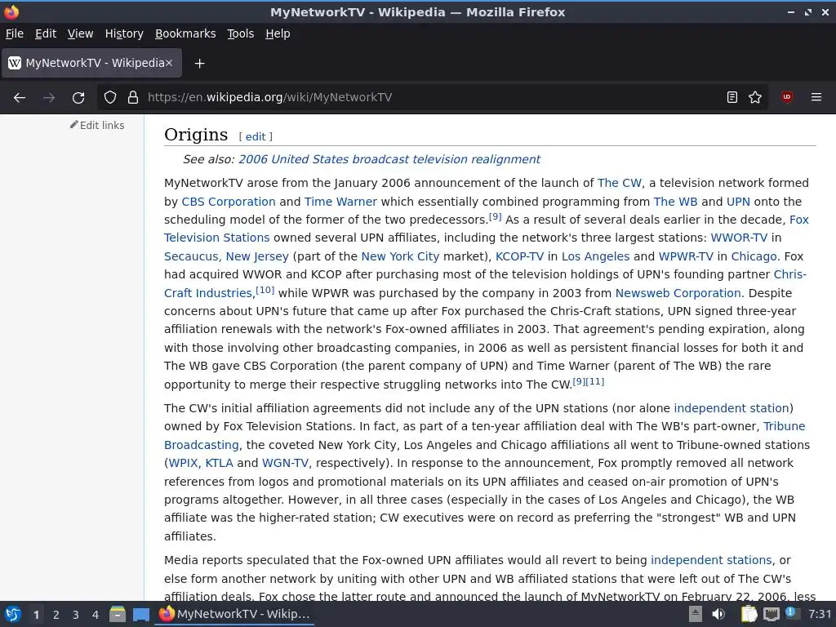
Task: Open New York City link
Action: [400, 256]
